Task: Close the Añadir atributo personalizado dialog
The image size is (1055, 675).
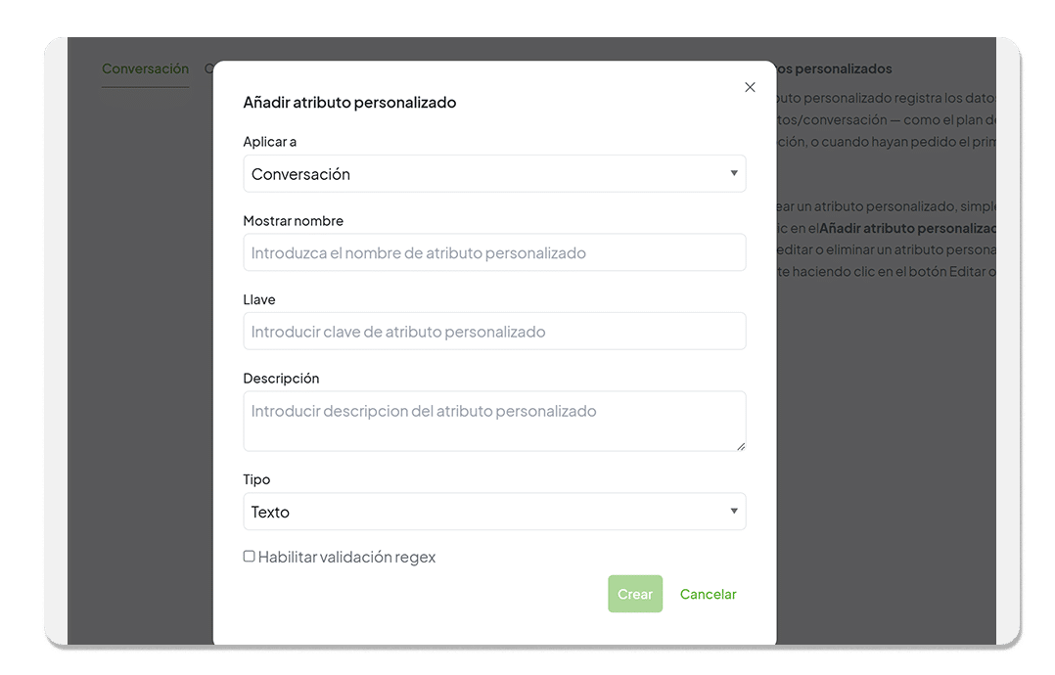Action: (750, 87)
